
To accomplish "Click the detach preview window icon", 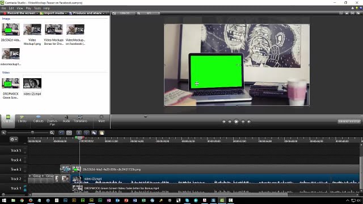I will coord(358,13).
